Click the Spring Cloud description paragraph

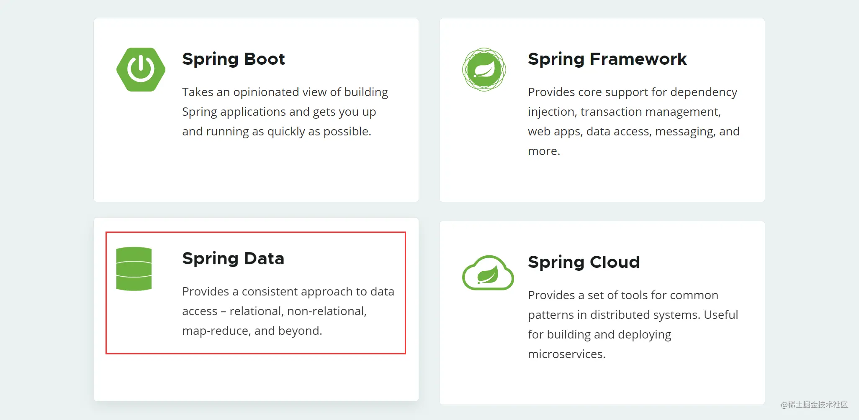point(633,324)
